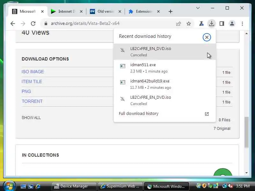Select the idman642build19.exe download entry

[164, 84]
